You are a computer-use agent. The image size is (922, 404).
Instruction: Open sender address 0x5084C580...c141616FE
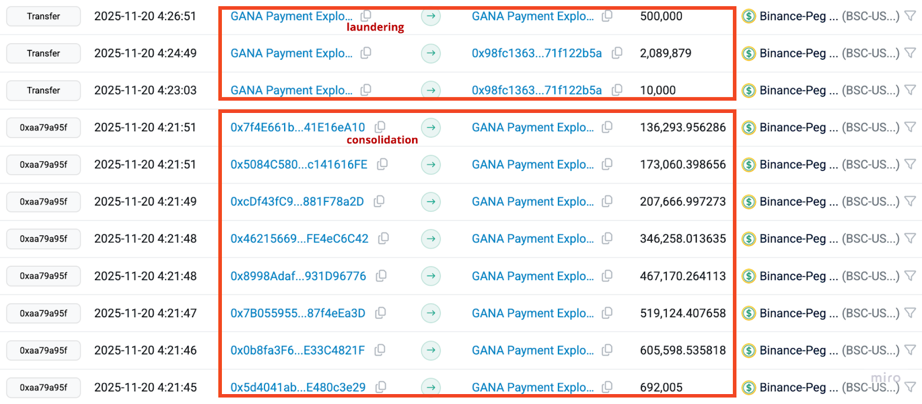[299, 165]
